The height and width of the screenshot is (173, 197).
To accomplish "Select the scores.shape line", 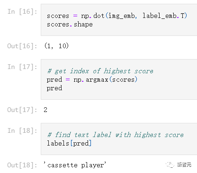I will click(70, 25).
